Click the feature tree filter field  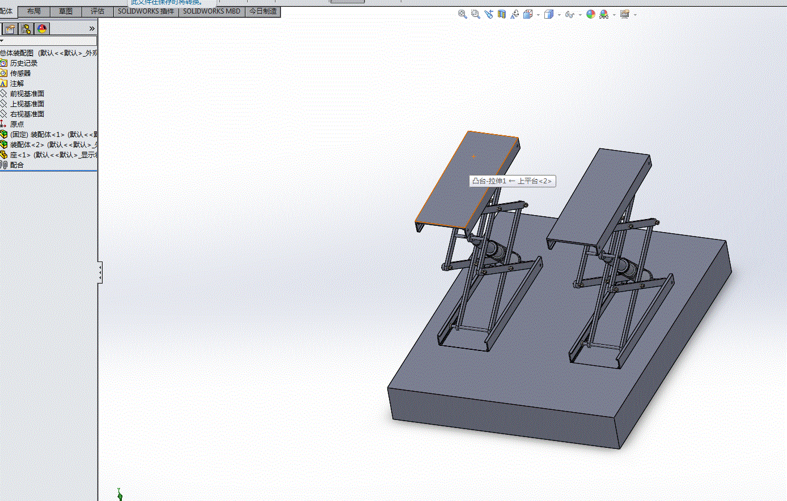point(48,41)
